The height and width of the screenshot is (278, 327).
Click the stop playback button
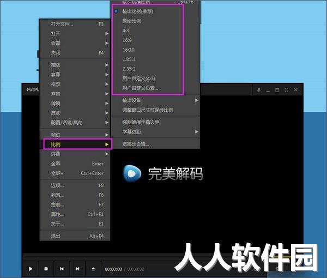point(46,269)
